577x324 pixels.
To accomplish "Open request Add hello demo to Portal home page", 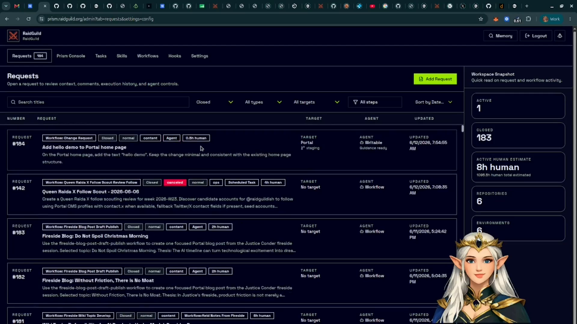I will click(84, 147).
